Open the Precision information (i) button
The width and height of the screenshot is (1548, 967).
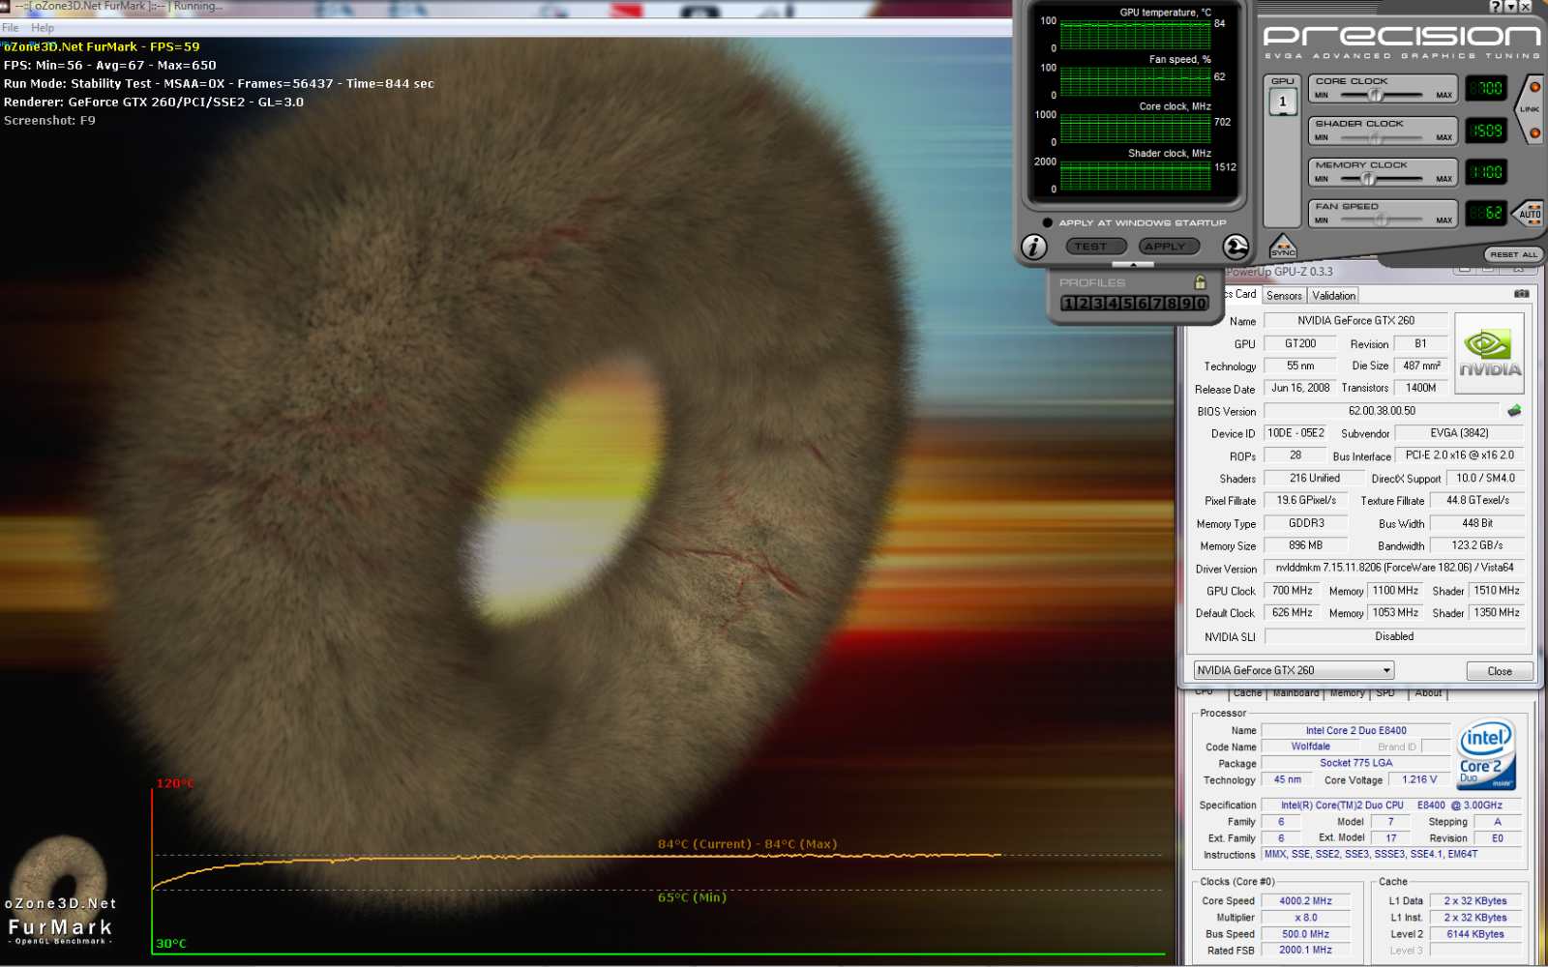coord(1034,248)
